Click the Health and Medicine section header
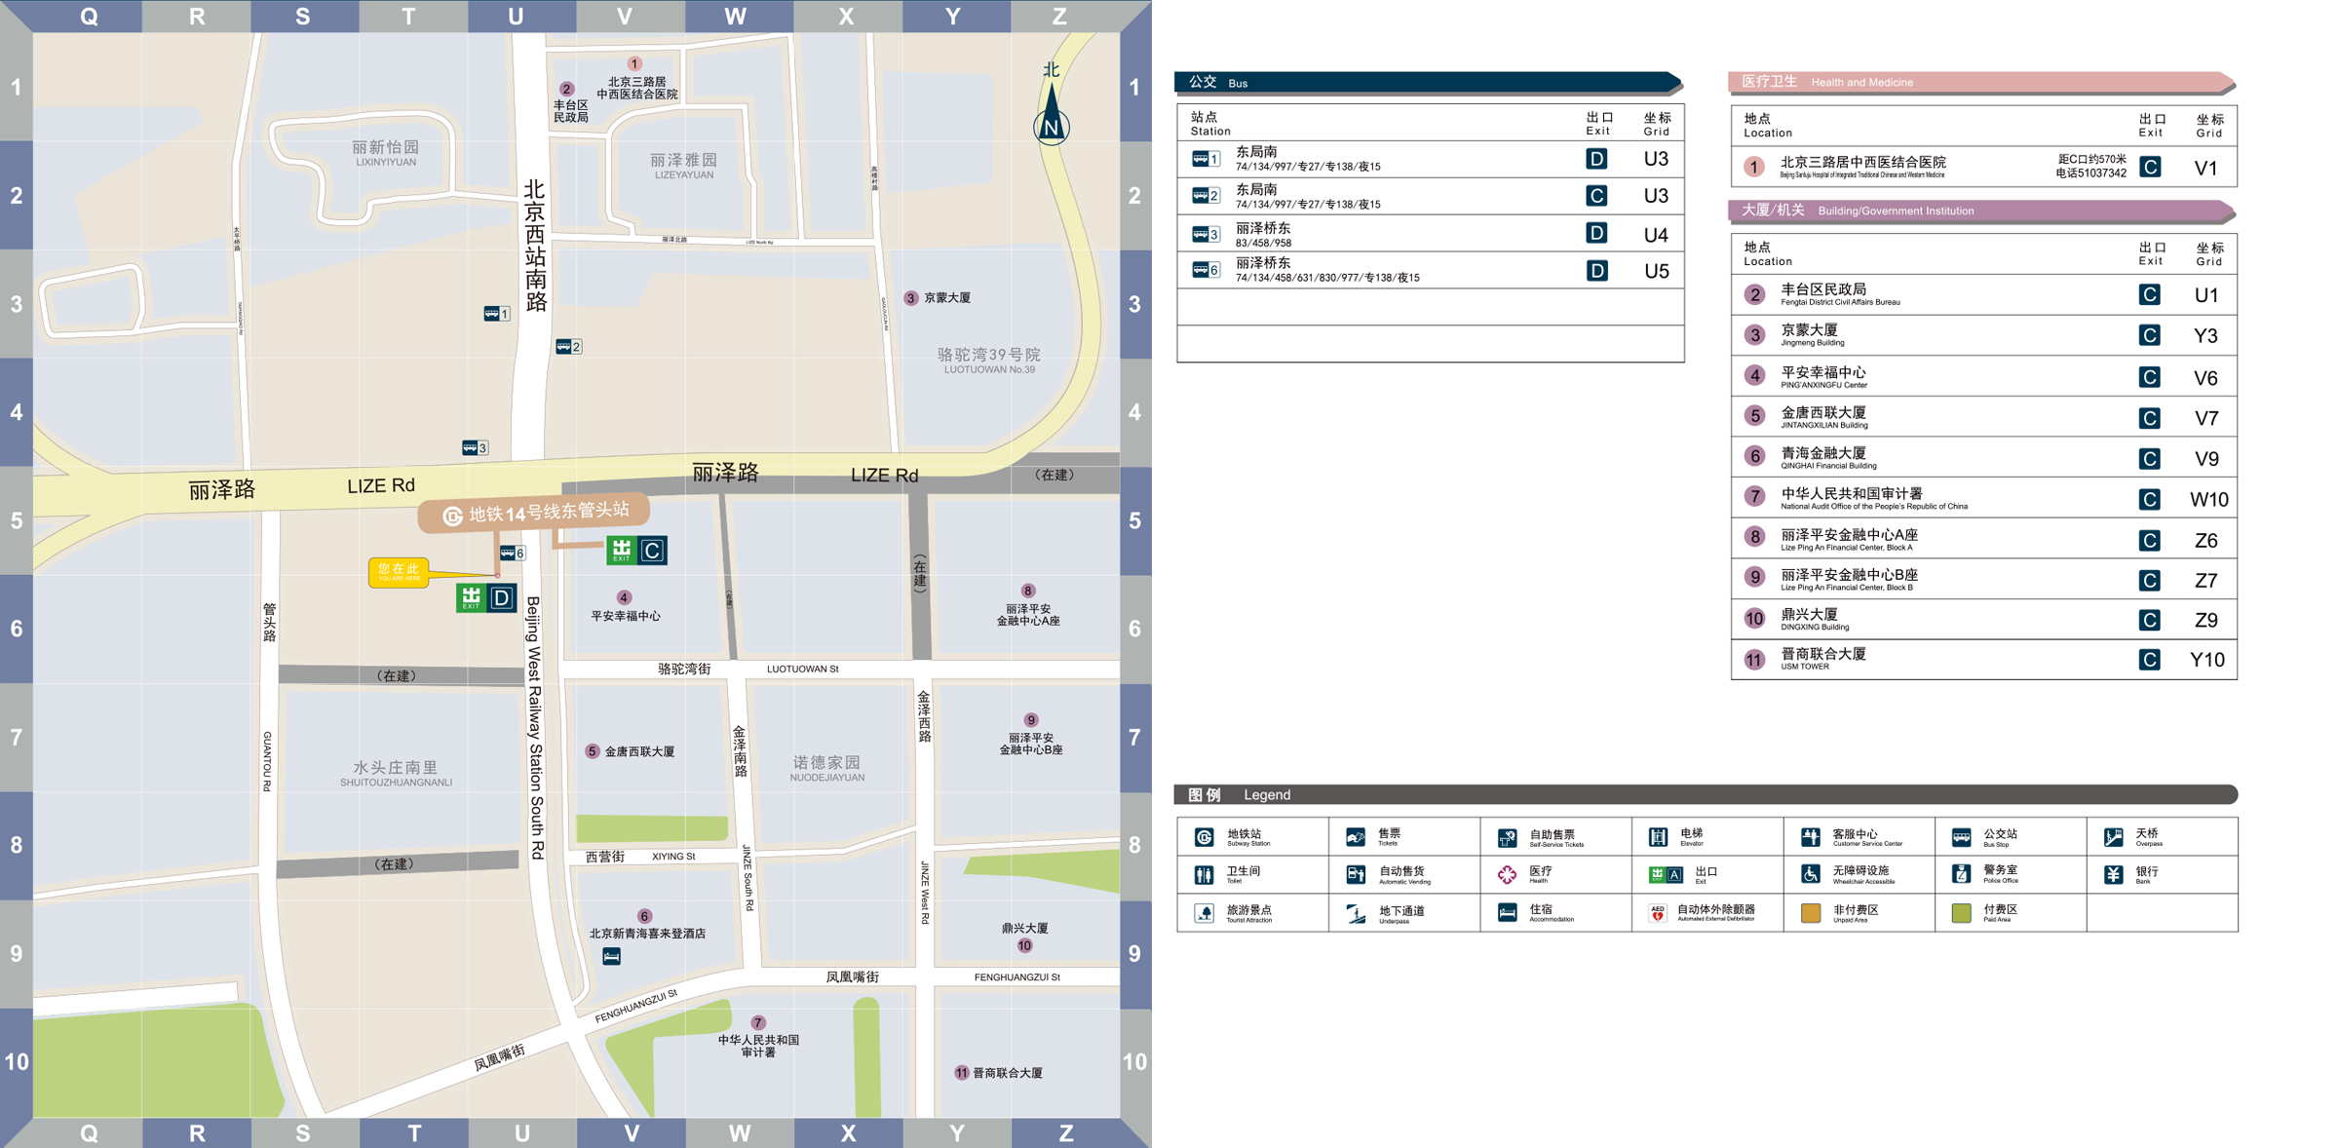 (1981, 82)
